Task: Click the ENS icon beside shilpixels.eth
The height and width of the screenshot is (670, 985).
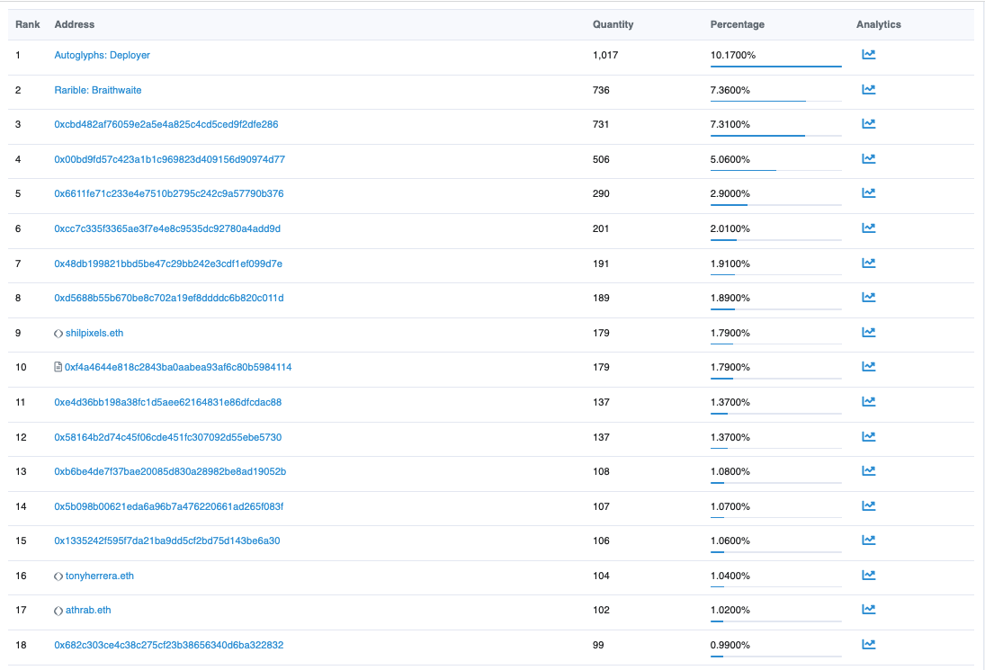Action: (x=58, y=334)
